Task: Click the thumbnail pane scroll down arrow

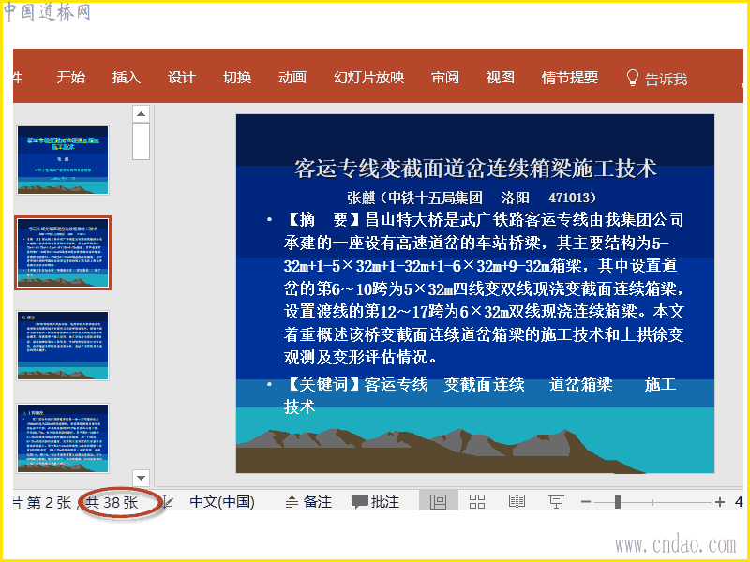Action: tap(142, 478)
